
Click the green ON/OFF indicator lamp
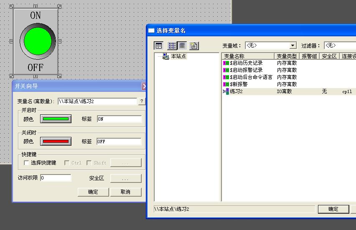pos(38,41)
